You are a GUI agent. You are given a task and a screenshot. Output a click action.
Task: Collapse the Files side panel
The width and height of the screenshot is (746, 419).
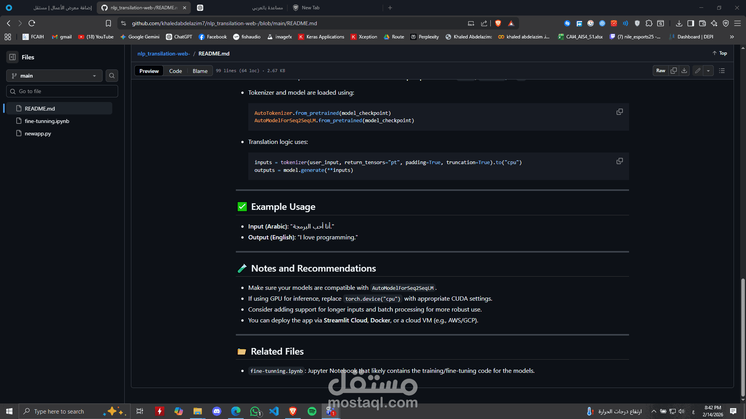pos(12,57)
